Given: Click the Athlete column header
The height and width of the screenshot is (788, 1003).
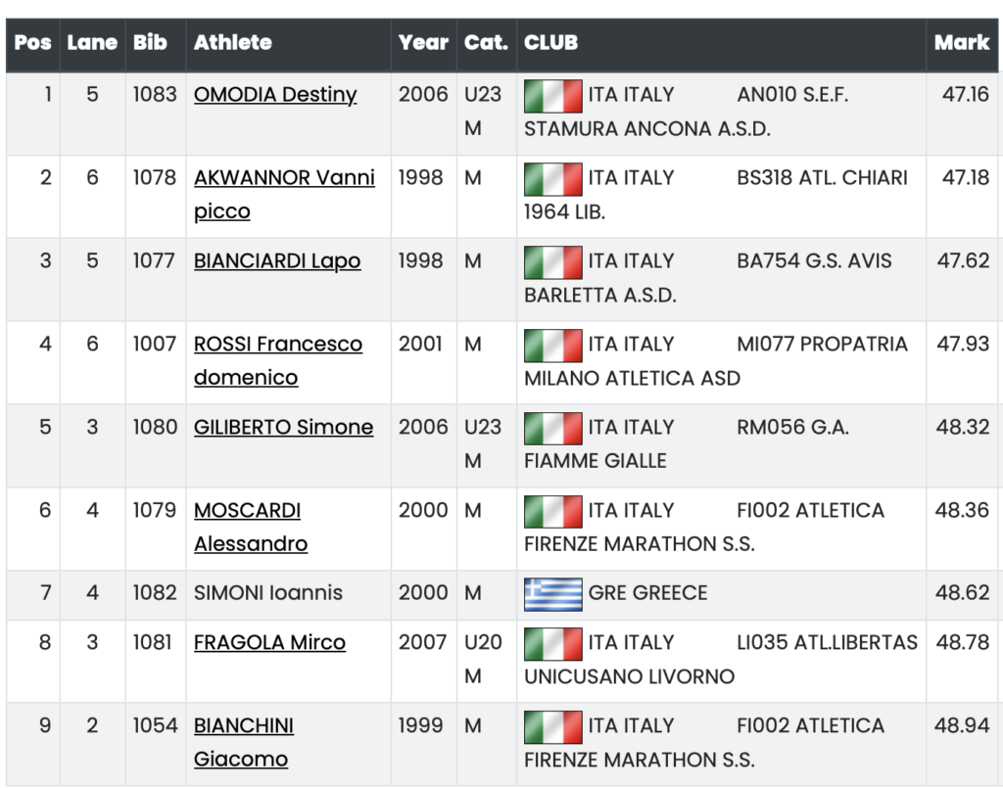Looking at the screenshot, I should pos(233,43).
